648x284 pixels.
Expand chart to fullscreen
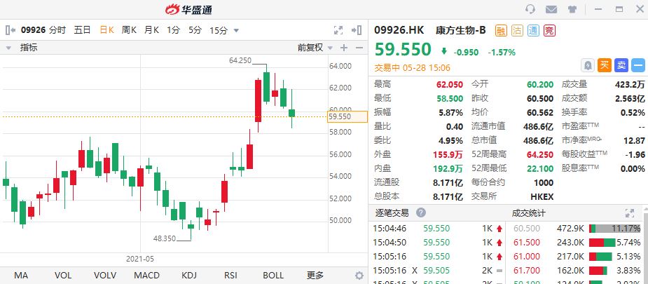coord(338,30)
